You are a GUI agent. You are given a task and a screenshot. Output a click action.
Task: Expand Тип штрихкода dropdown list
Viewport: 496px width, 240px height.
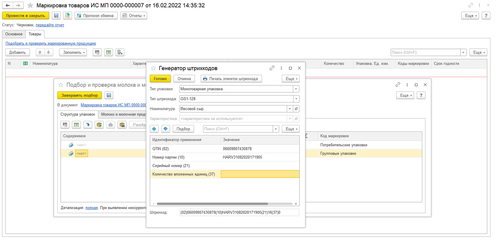tap(296, 99)
